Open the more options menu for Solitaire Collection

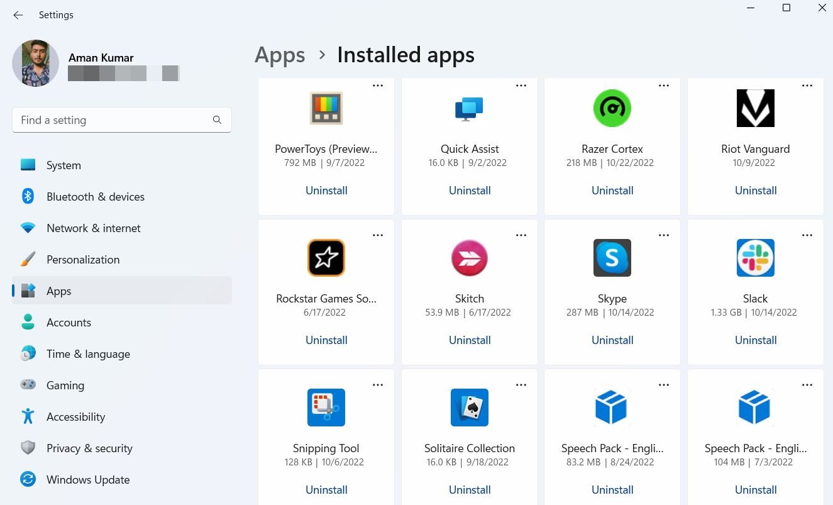521,385
